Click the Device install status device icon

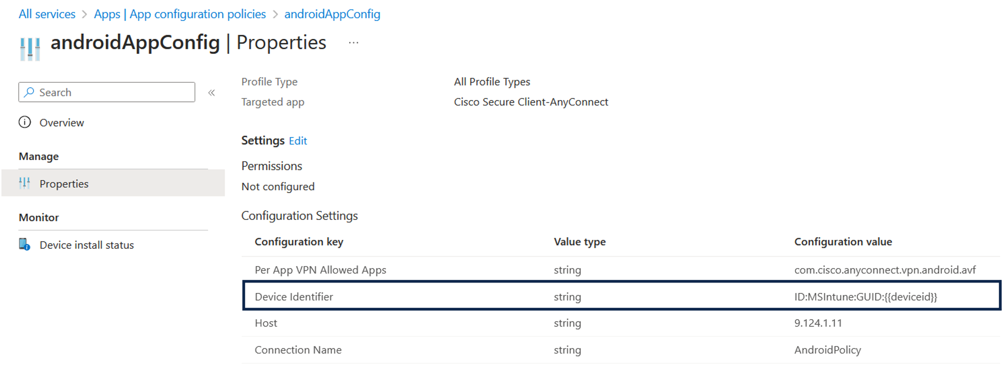(x=24, y=244)
